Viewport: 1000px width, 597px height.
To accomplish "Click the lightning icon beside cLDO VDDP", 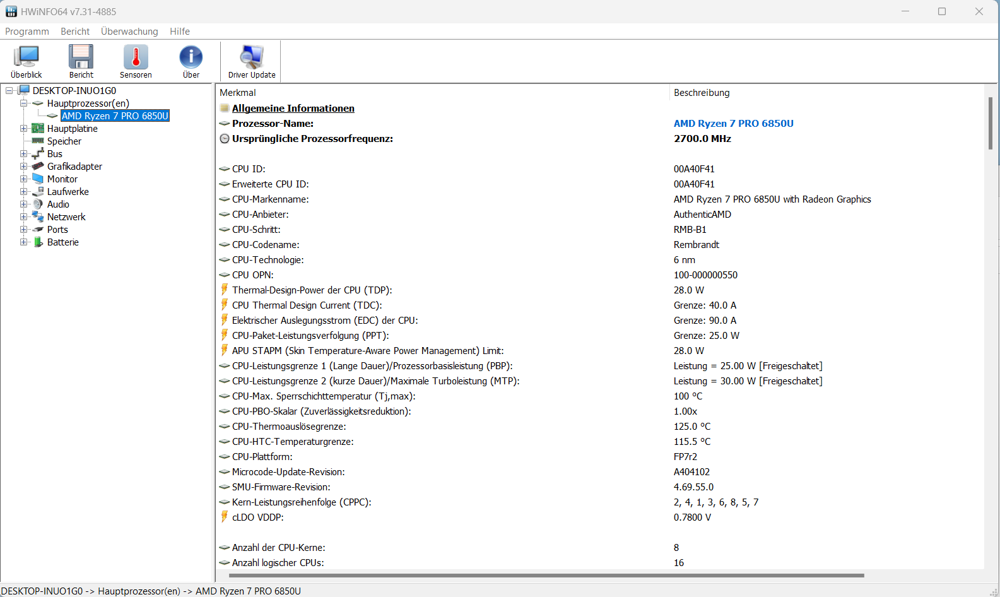I will pyautogui.click(x=224, y=517).
